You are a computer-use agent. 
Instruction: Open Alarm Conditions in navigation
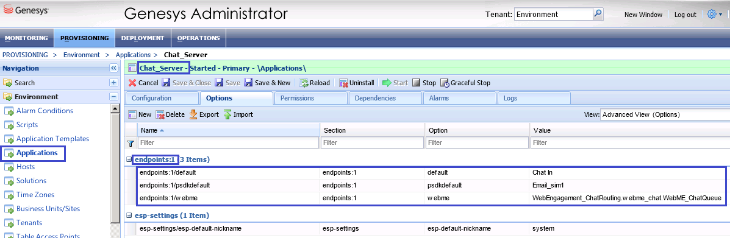click(x=45, y=111)
